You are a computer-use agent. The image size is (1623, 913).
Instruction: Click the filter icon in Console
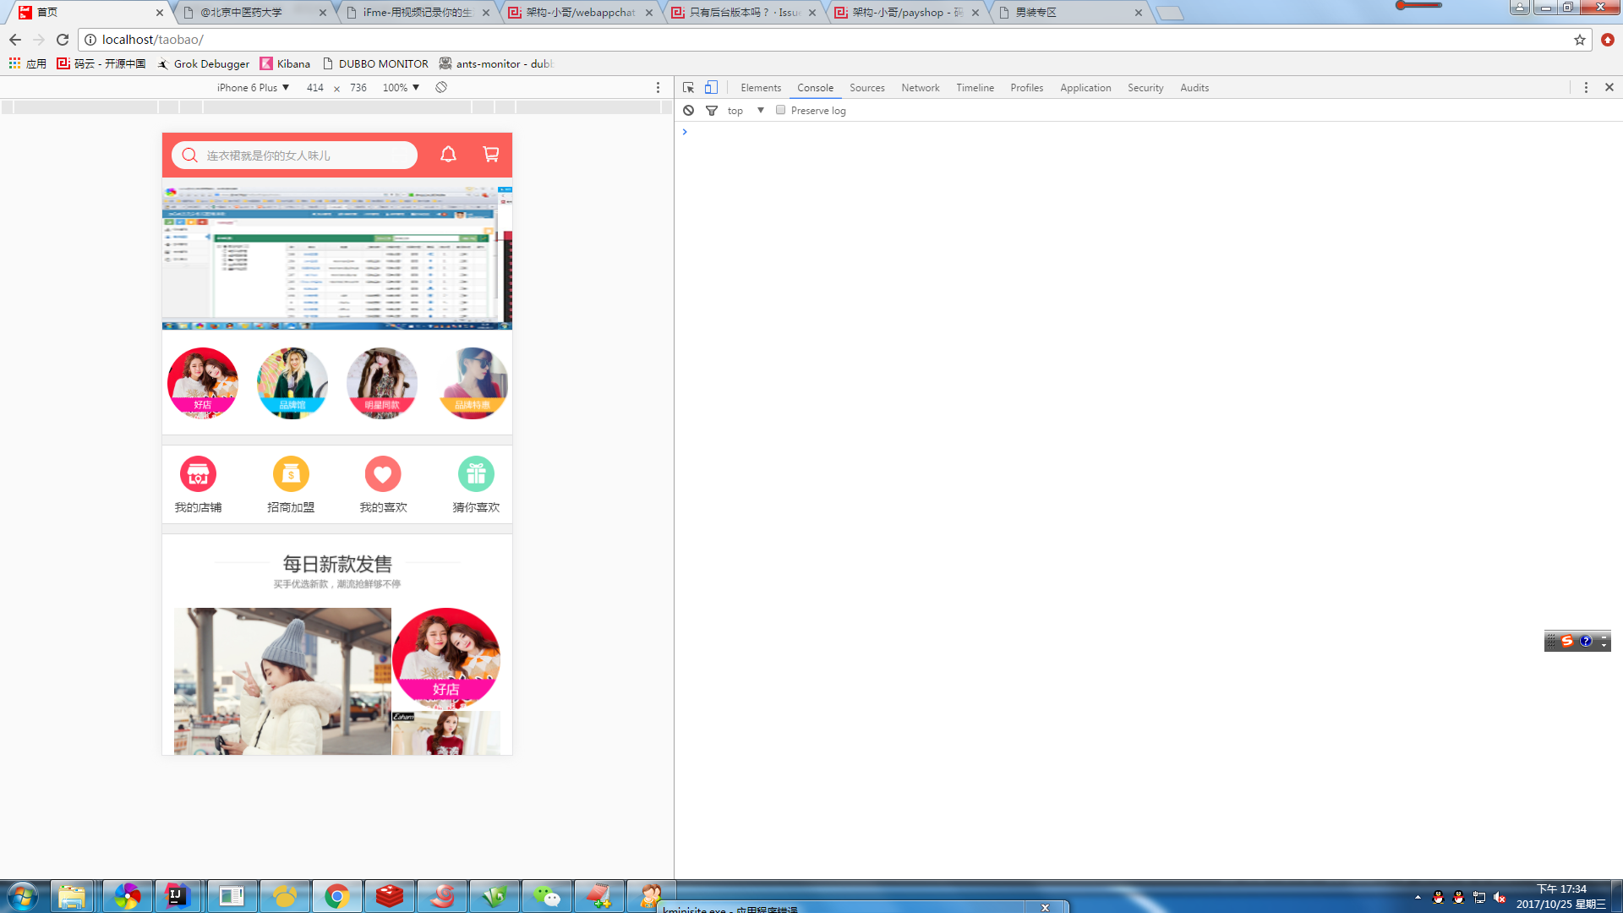pyautogui.click(x=711, y=111)
